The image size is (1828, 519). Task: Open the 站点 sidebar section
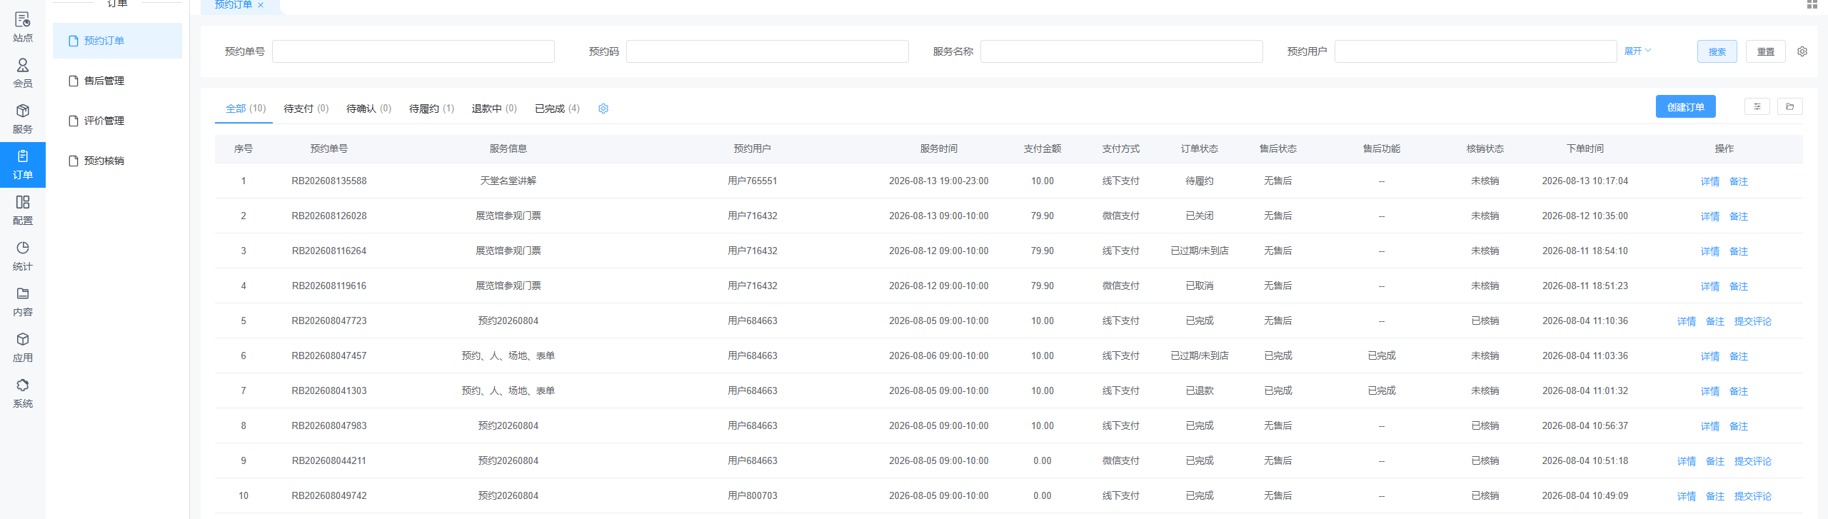(x=23, y=28)
